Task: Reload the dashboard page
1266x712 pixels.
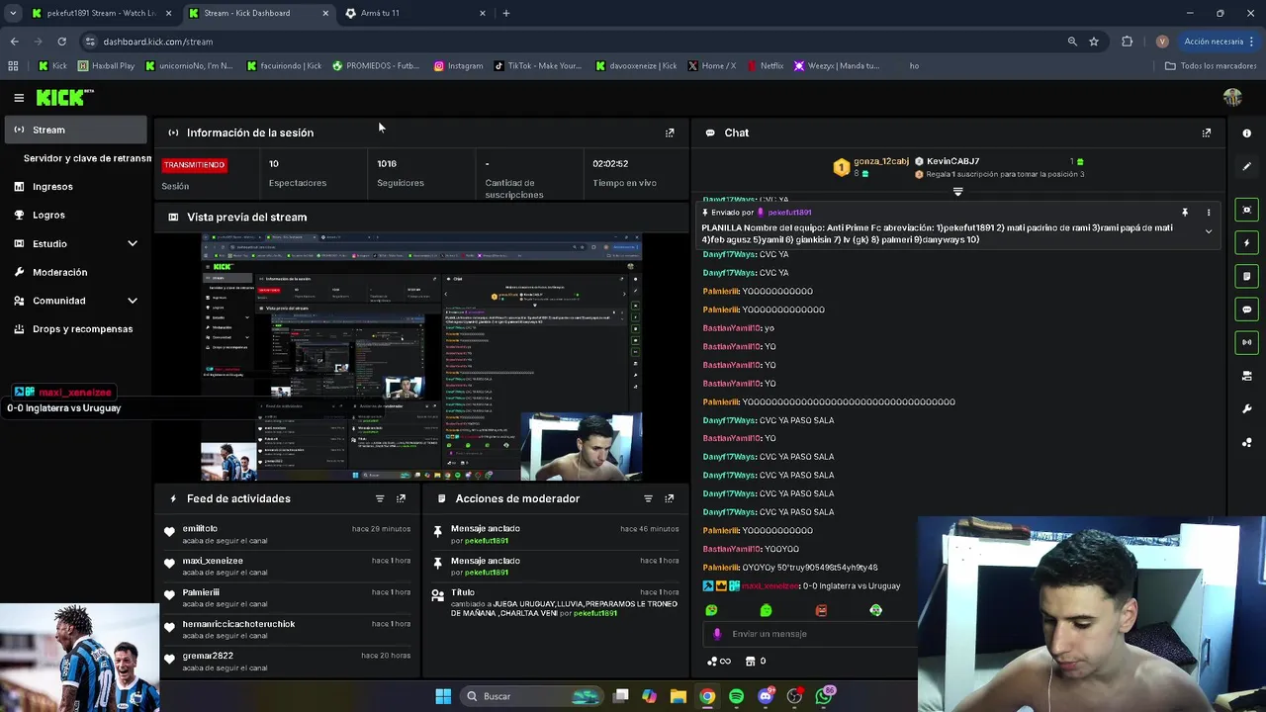Action: (x=61, y=42)
